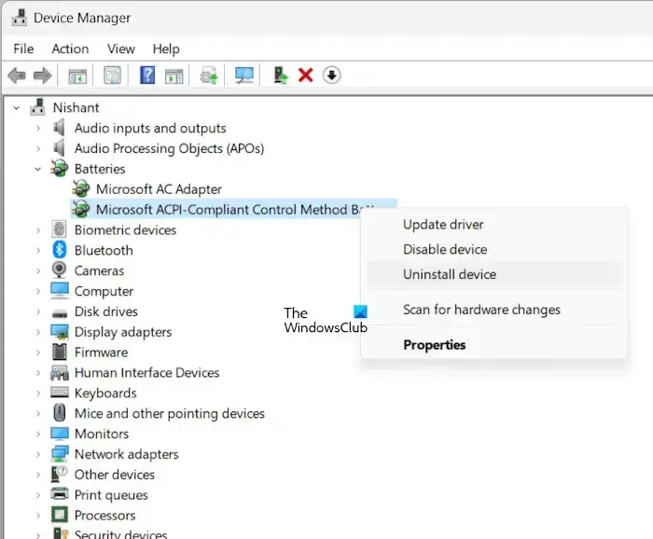Open the Action menu
653x539 pixels.
click(70, 48)
